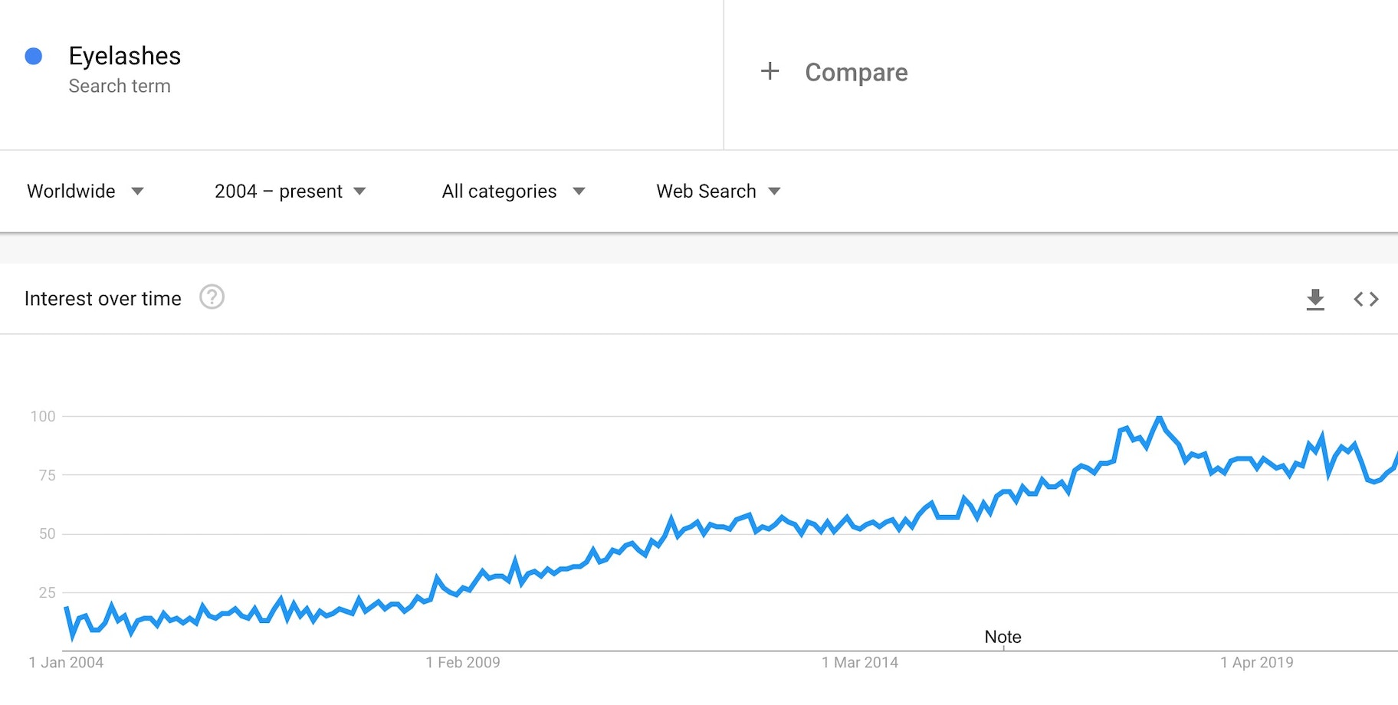This screenshot has height=705, width=1398.
Task: Expand the Worldwide region dropdown
Action: (85, 191)
